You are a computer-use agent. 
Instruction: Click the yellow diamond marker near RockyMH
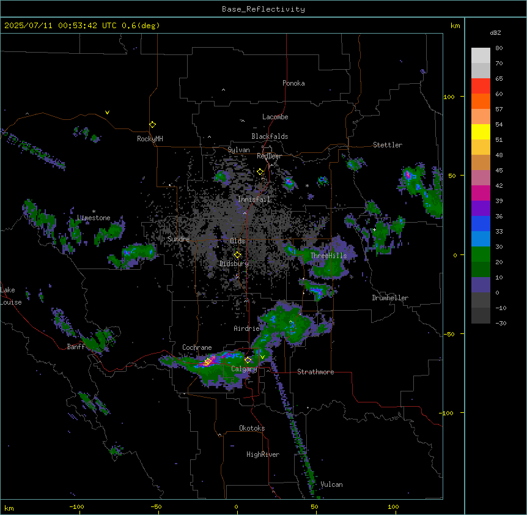tap(152, 125)
